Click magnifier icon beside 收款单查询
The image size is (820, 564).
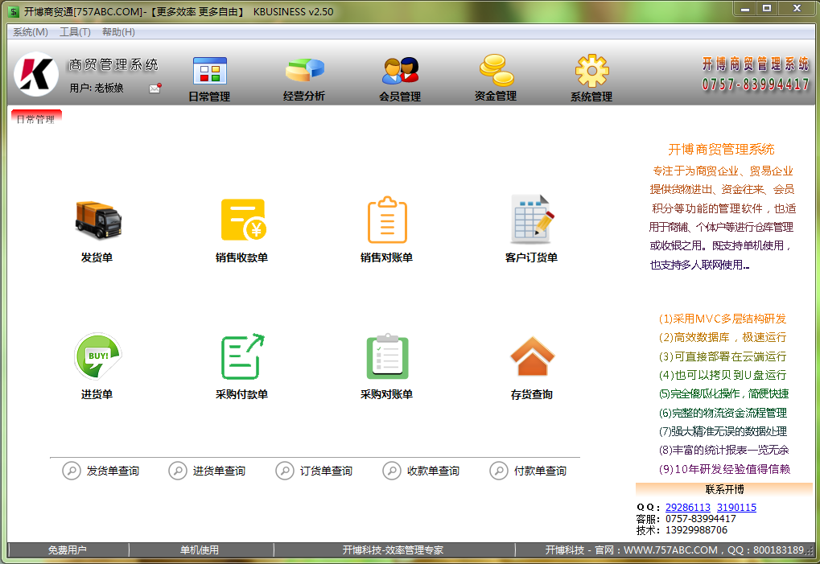[392, 471]
